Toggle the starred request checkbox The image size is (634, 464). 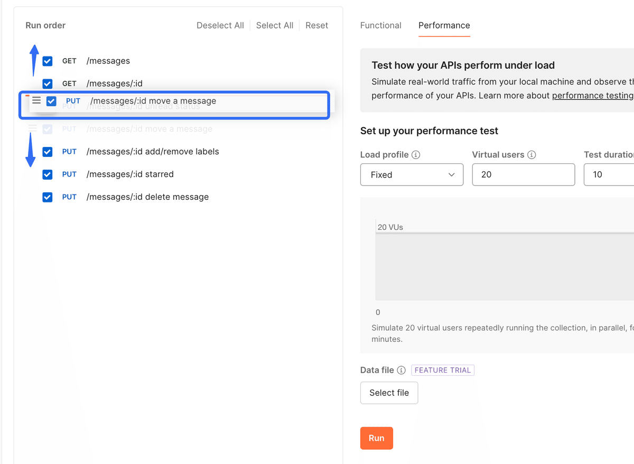pos(48,174)
